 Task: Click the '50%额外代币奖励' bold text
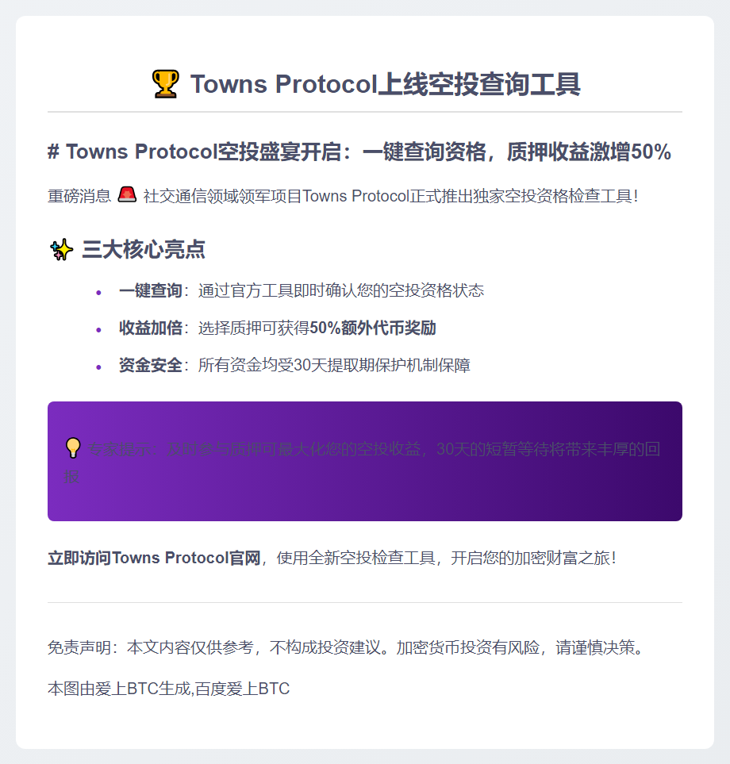[373, 328]
